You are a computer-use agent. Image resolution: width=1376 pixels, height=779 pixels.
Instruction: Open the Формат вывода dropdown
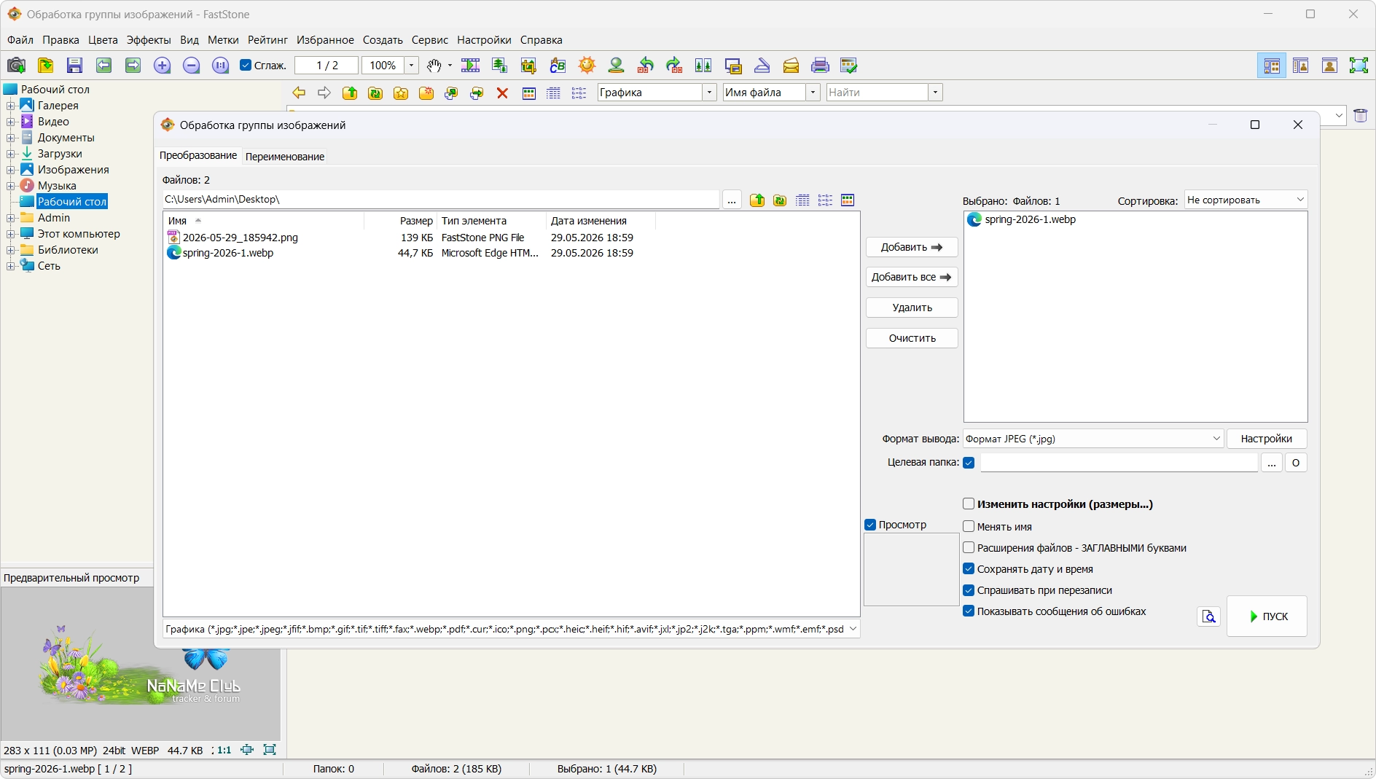click(x=1092, y=439)
